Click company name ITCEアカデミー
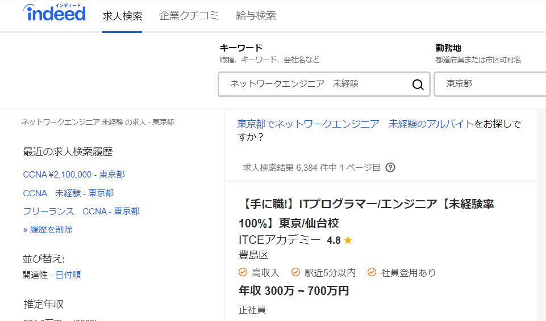Screen dimensions: 546x321 tap(280, 240)
